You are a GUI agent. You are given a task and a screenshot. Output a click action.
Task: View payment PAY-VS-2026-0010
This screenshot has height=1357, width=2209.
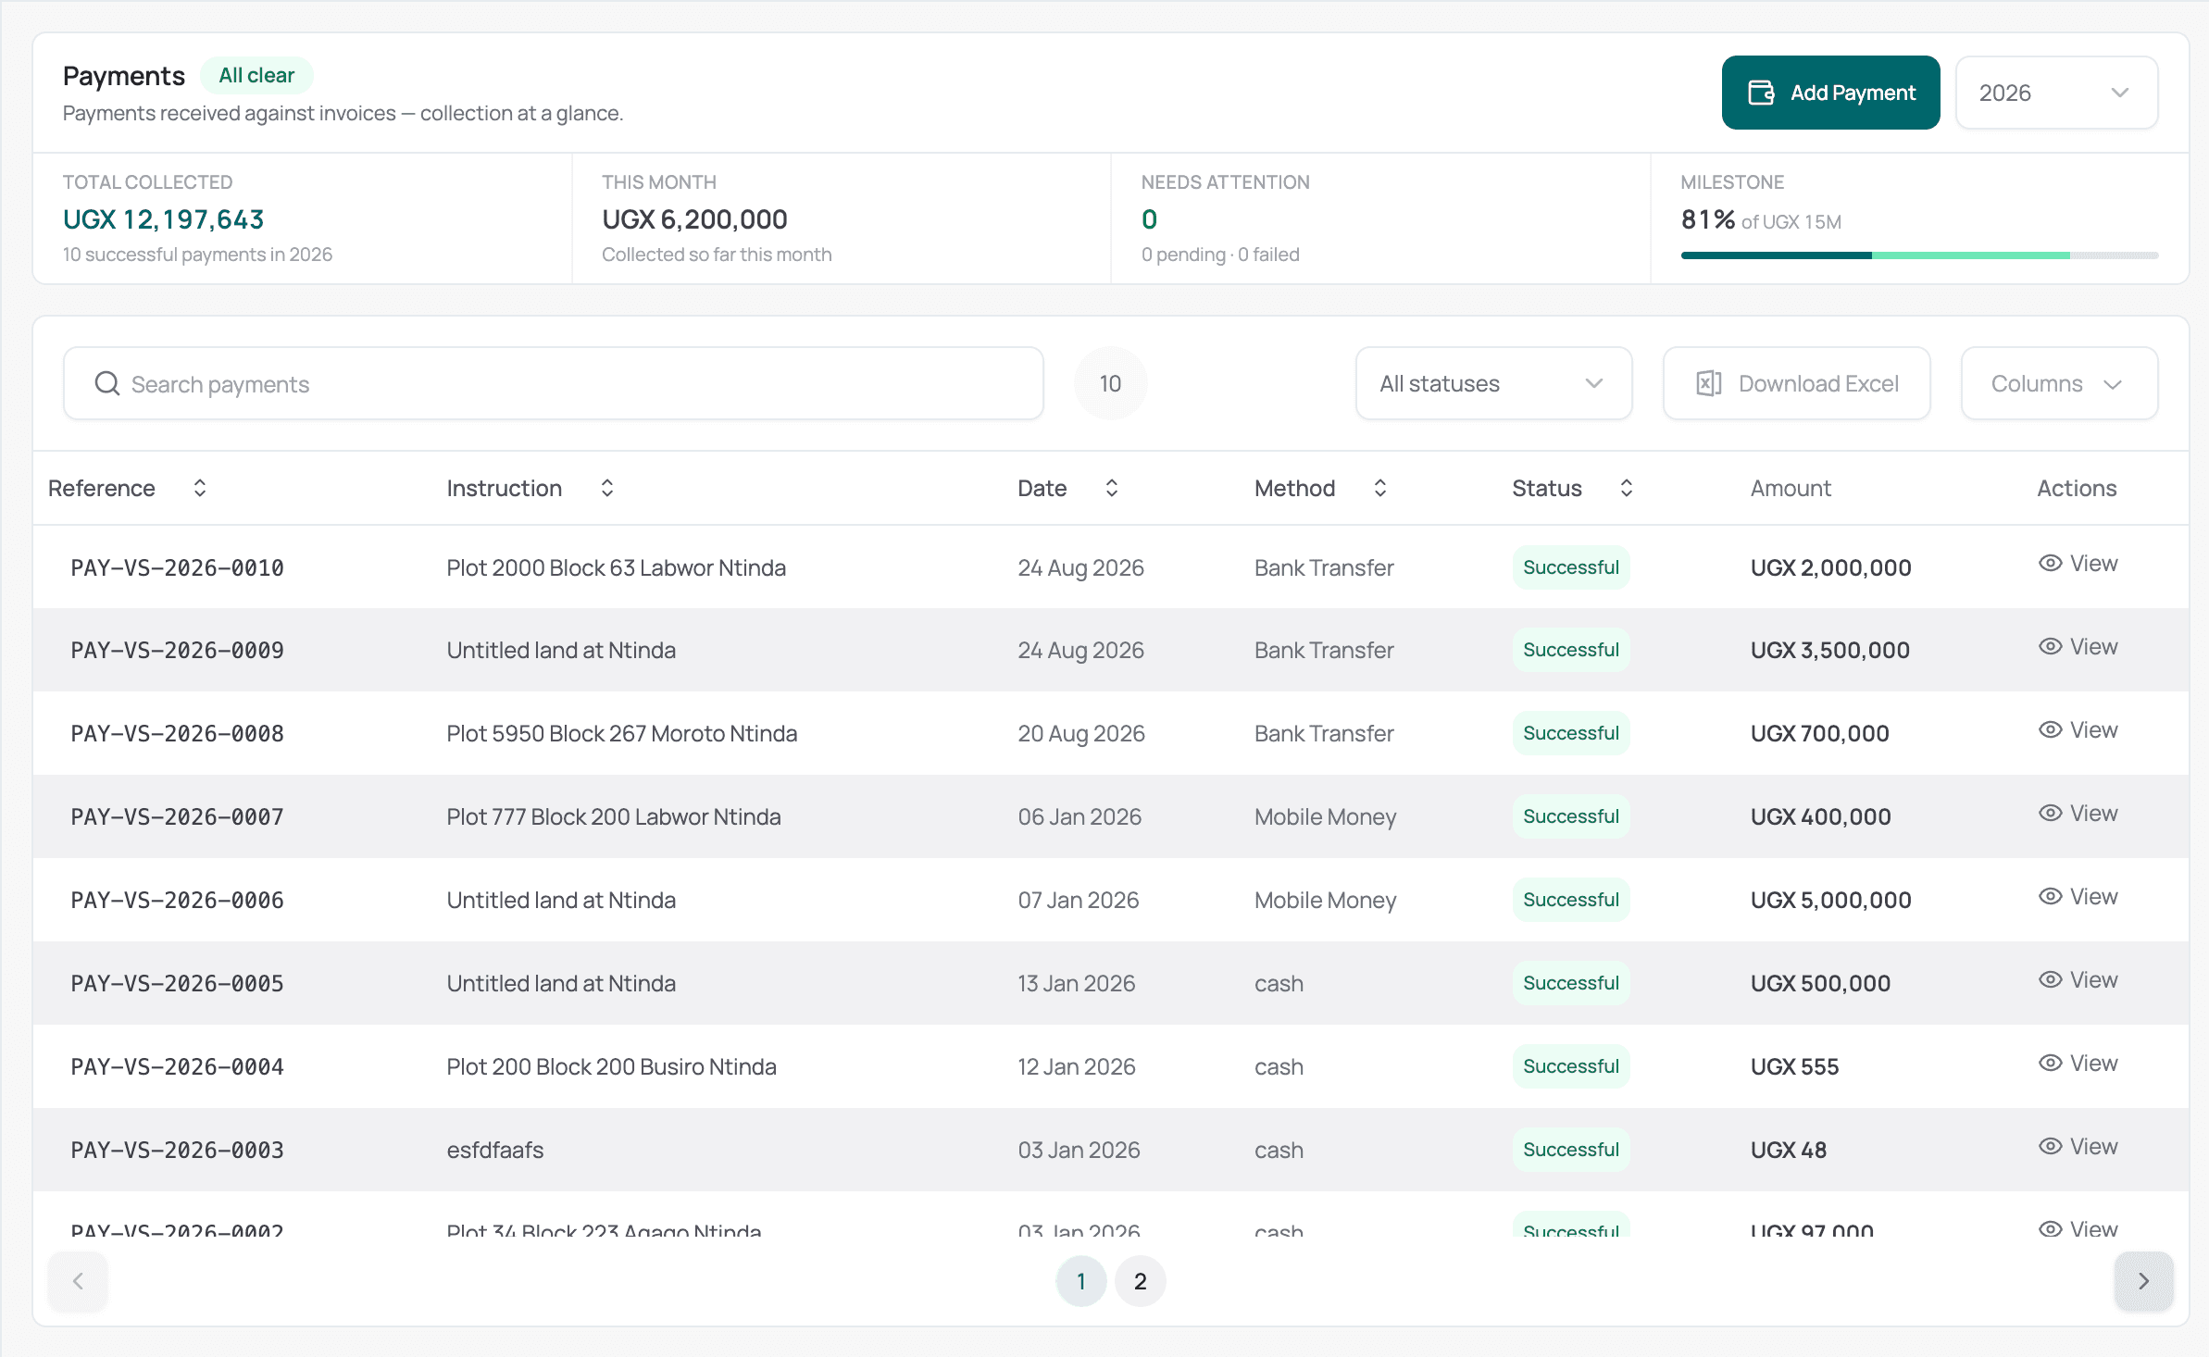(x=2078, y=564)
